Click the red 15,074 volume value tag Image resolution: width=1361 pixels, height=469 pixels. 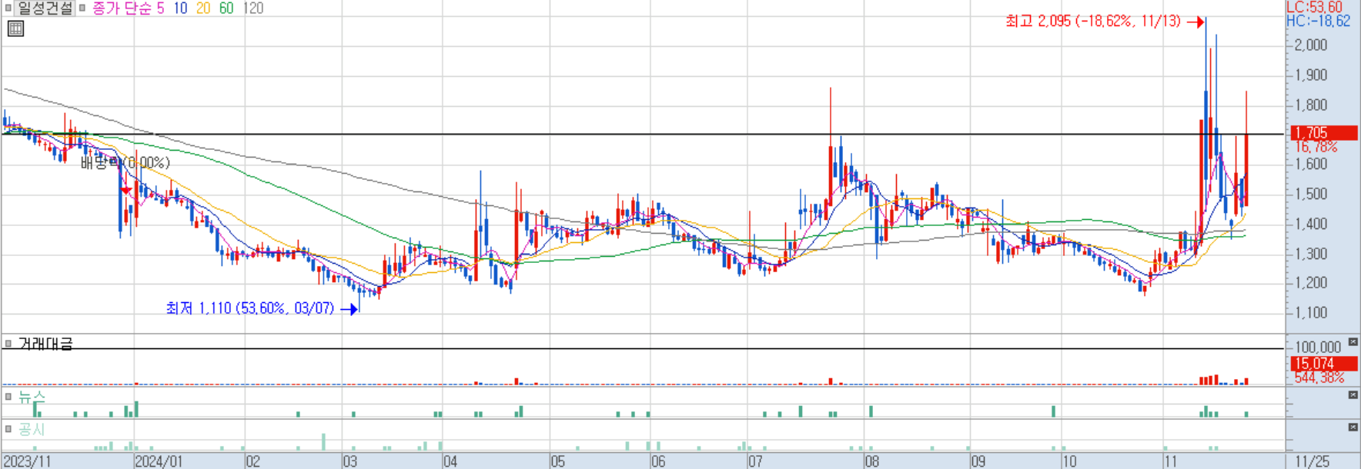click(1323, 364)
